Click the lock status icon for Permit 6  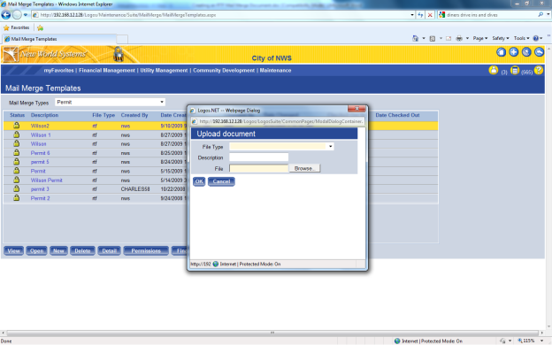(x=16, y=152)
